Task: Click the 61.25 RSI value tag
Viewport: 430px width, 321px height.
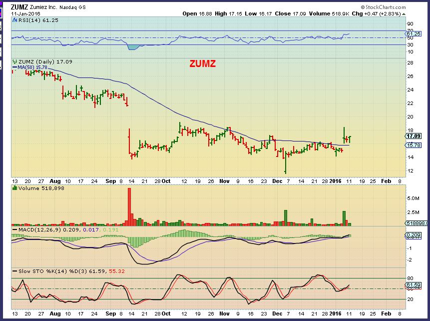Action: [414, 34]
